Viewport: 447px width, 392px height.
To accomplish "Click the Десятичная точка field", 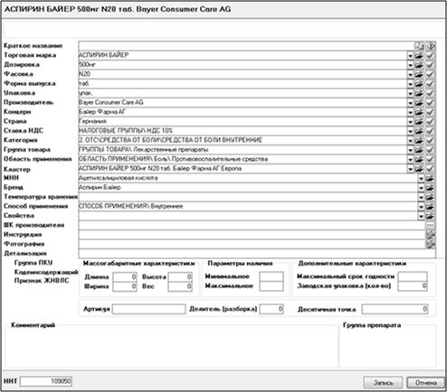I will coord(395,309).
